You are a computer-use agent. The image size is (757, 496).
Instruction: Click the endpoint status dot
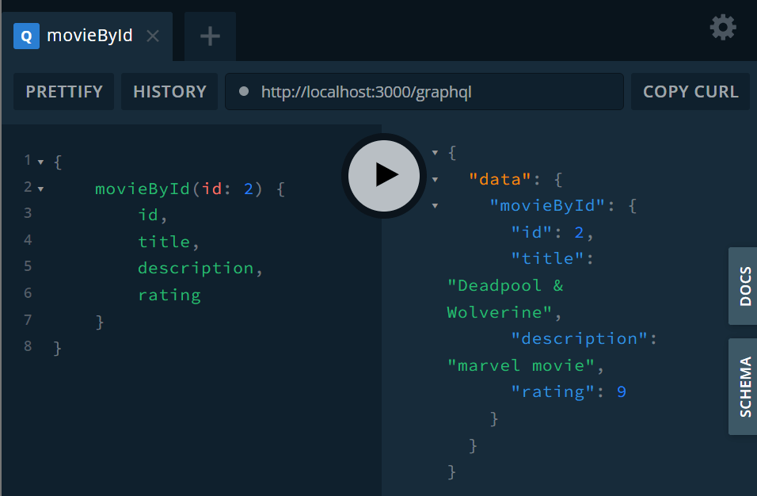(x=244, y=91)
